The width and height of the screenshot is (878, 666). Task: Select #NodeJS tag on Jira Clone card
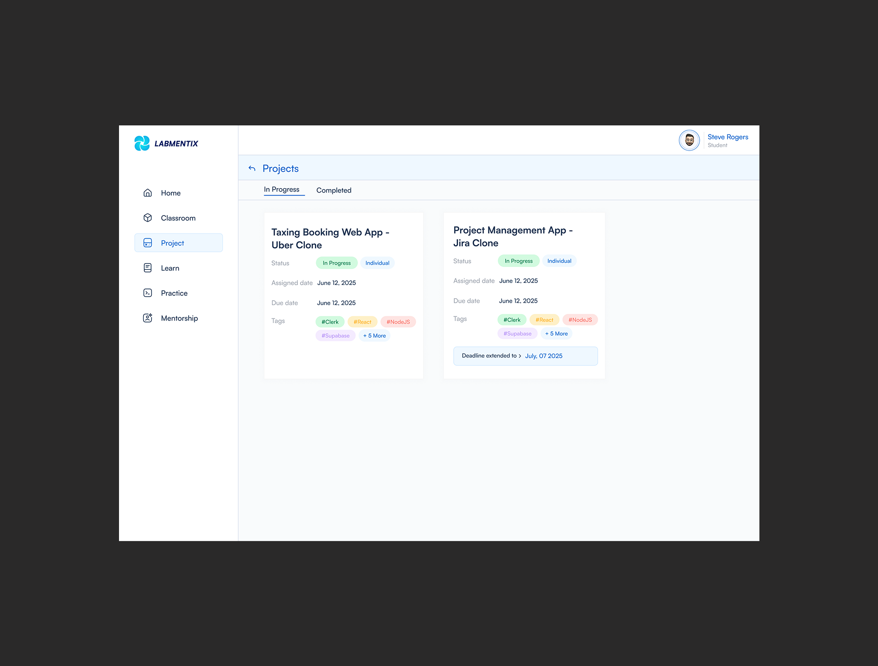coord(580,320)
